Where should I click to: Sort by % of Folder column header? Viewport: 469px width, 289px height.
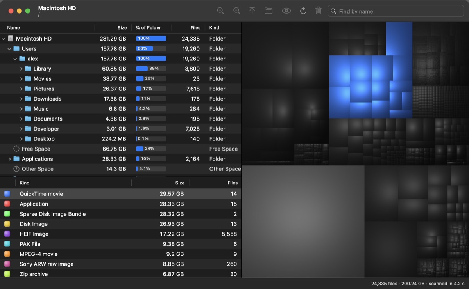(x=151, y=28)
